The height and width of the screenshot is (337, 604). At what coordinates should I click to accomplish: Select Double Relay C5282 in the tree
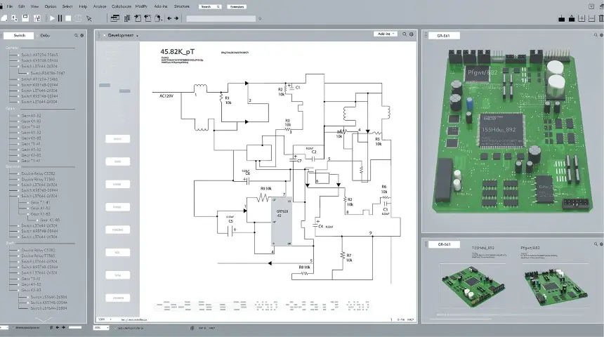(38, 173)
